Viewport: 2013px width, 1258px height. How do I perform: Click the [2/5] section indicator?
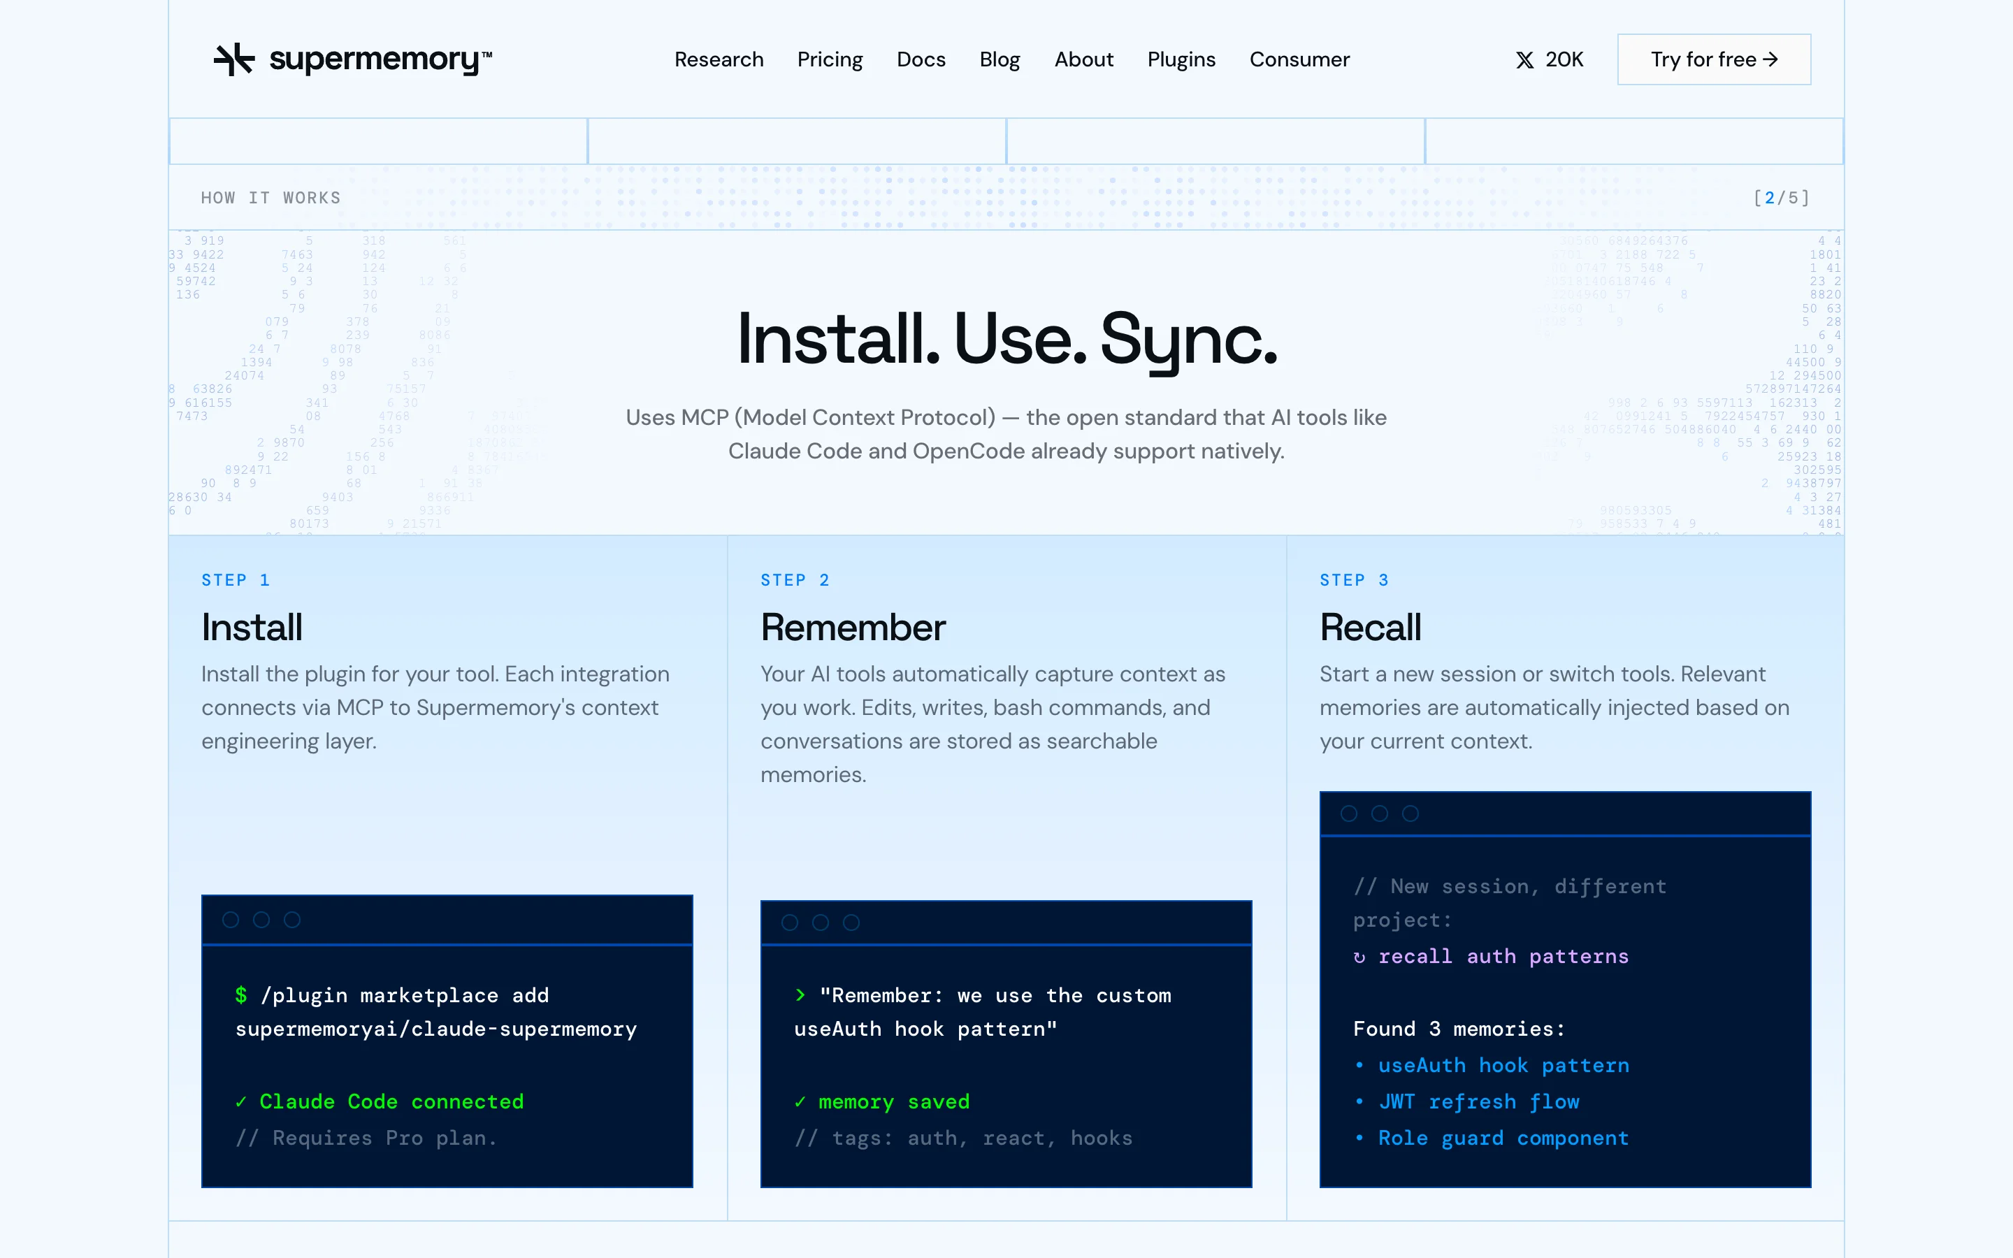(1781, 198)
